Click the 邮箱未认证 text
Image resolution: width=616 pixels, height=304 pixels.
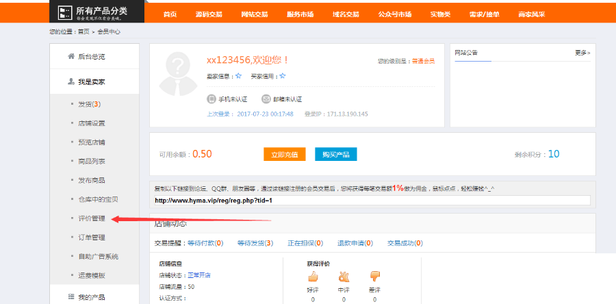[287, 99]
